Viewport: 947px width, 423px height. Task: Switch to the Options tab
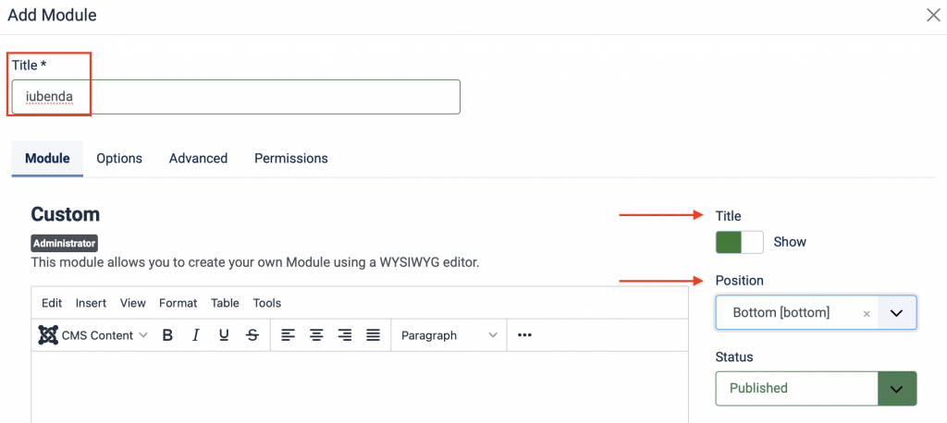(119, 158)
